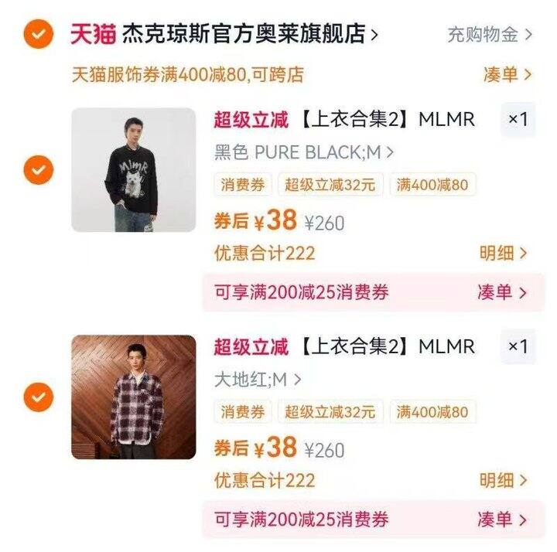Image resolution: width=557 pixels, height=552 pixels.
Task: Click first item's 超级立减32元 tag
Action: click(x=330, y=185)
